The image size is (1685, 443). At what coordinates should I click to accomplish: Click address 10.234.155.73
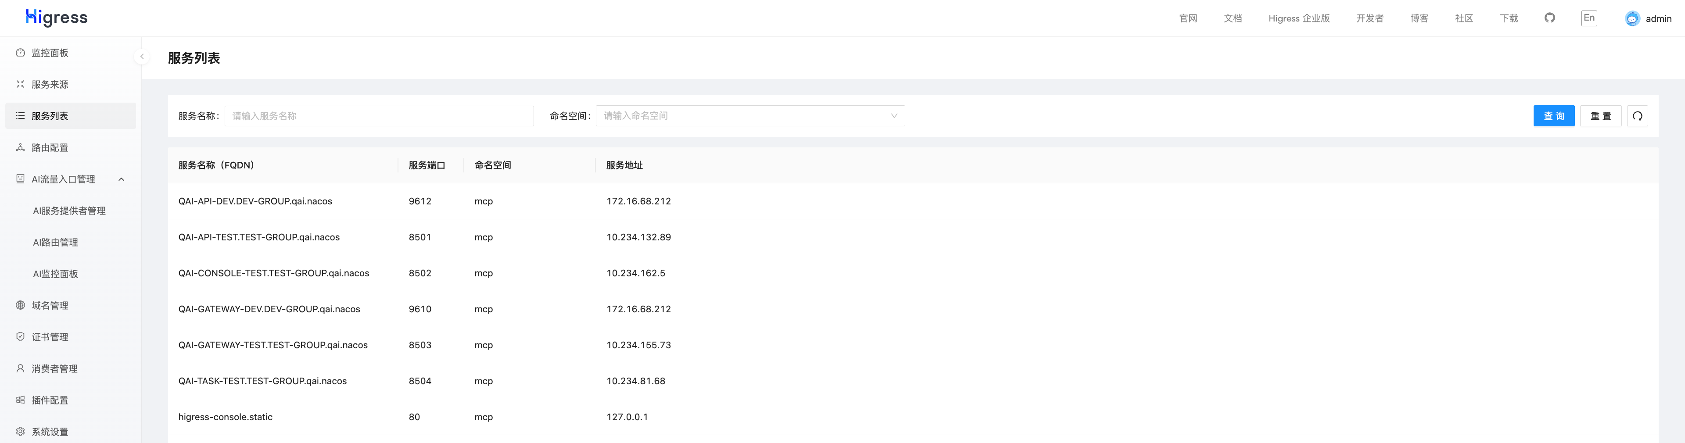[638, 345]
